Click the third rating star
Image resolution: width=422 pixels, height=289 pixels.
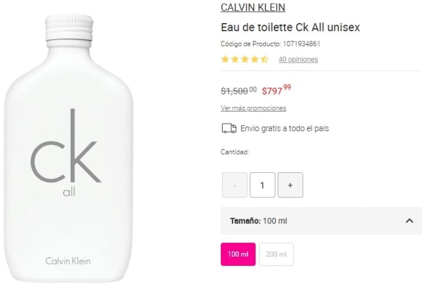click(245, 59)
